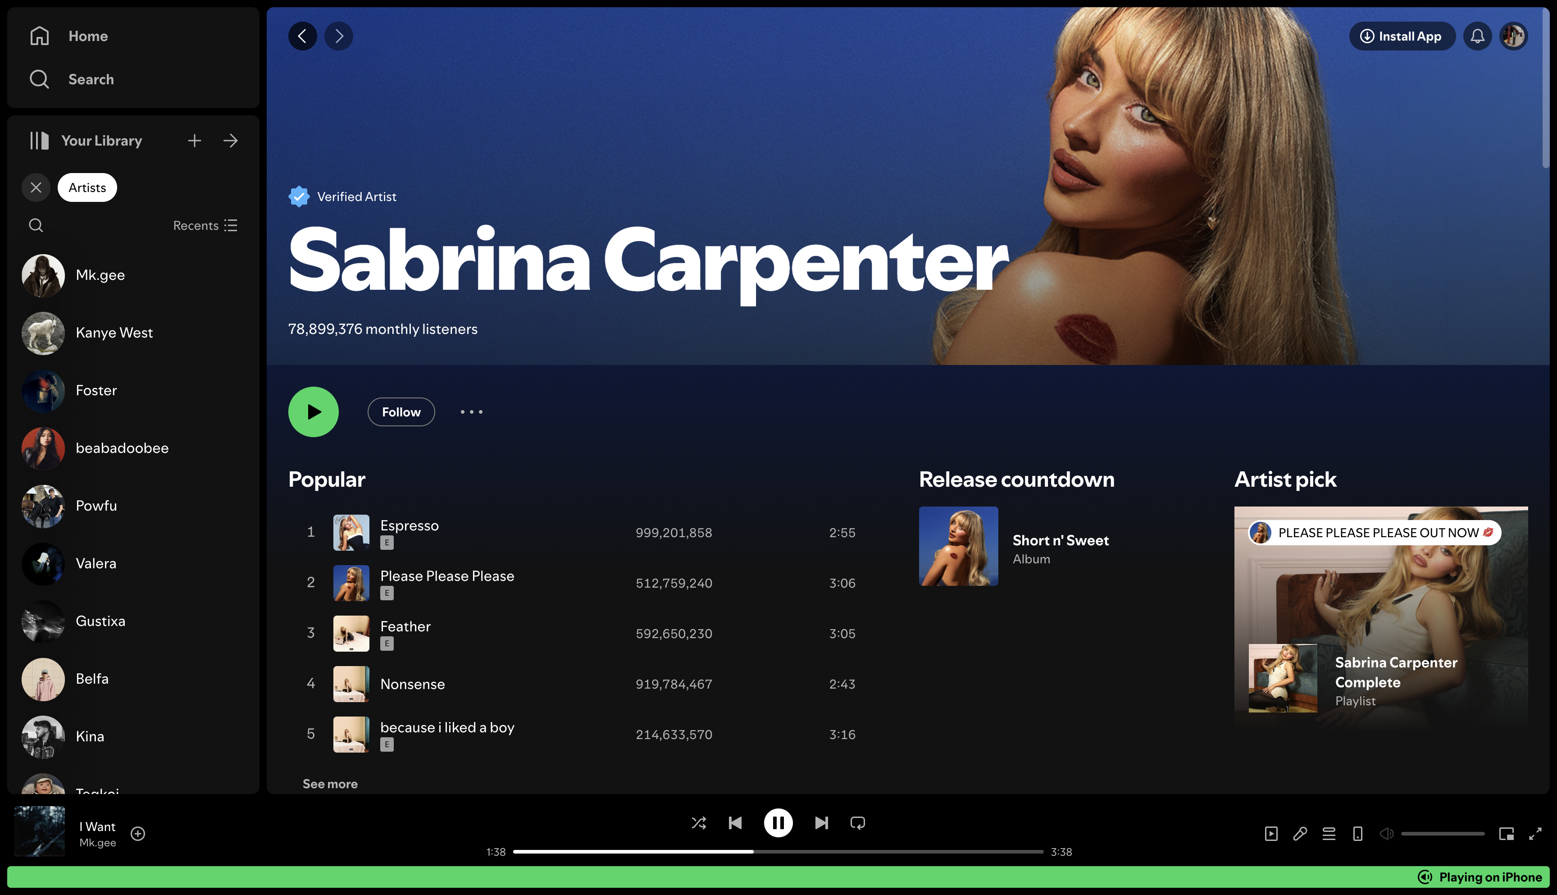Pause the current song

778,822
